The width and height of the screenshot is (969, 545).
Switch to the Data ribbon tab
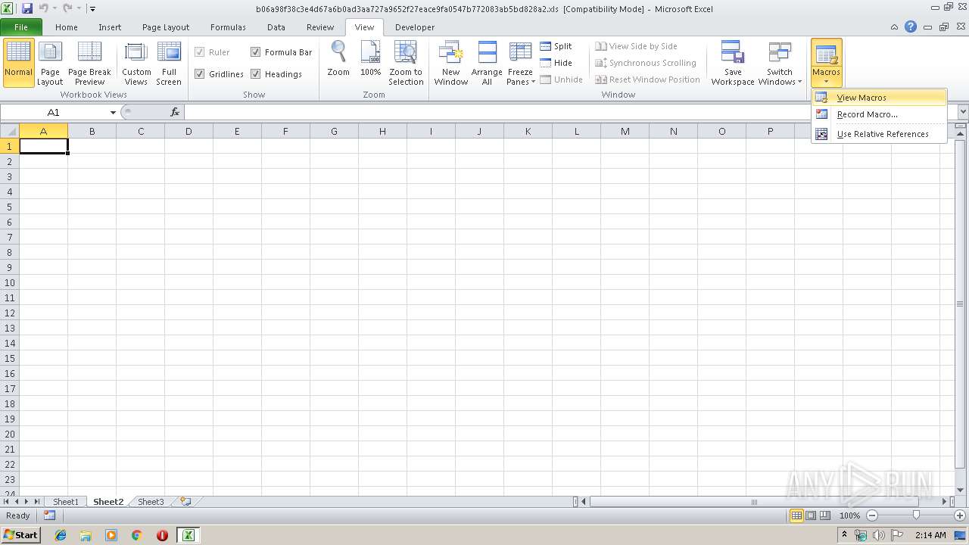pos(276,27)
